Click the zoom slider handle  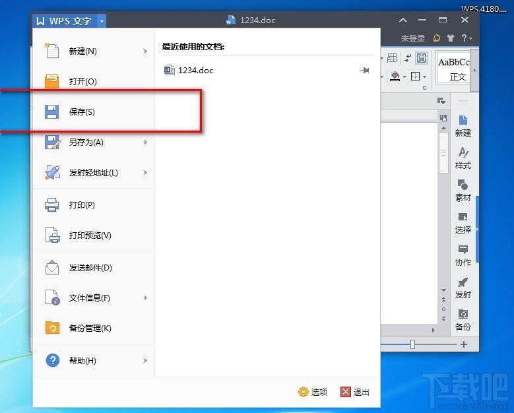pos(412,344)
